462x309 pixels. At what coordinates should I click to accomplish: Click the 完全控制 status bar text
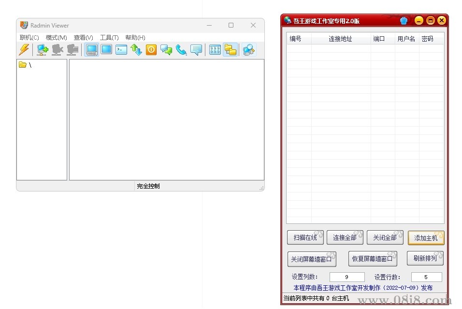[x=148, y=186]
